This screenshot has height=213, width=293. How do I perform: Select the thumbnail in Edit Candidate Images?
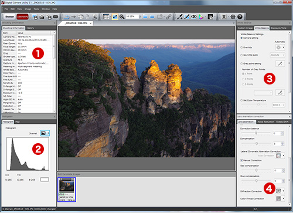click(67, 190)
